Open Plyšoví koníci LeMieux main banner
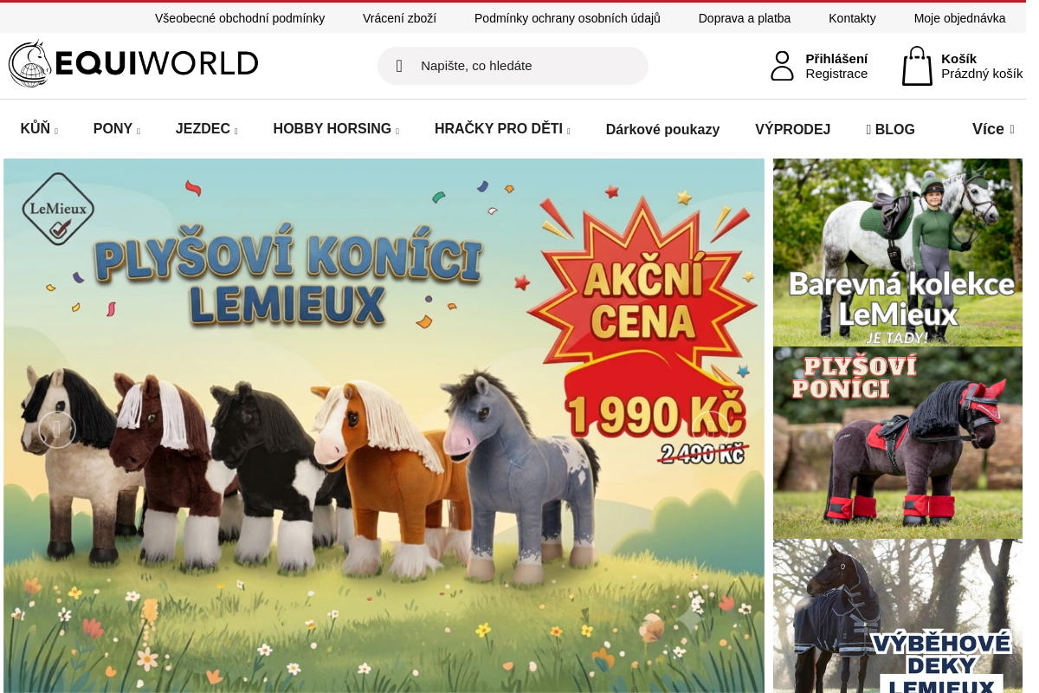The height and width of the screenshot is (693, 1039). [384, 425]
